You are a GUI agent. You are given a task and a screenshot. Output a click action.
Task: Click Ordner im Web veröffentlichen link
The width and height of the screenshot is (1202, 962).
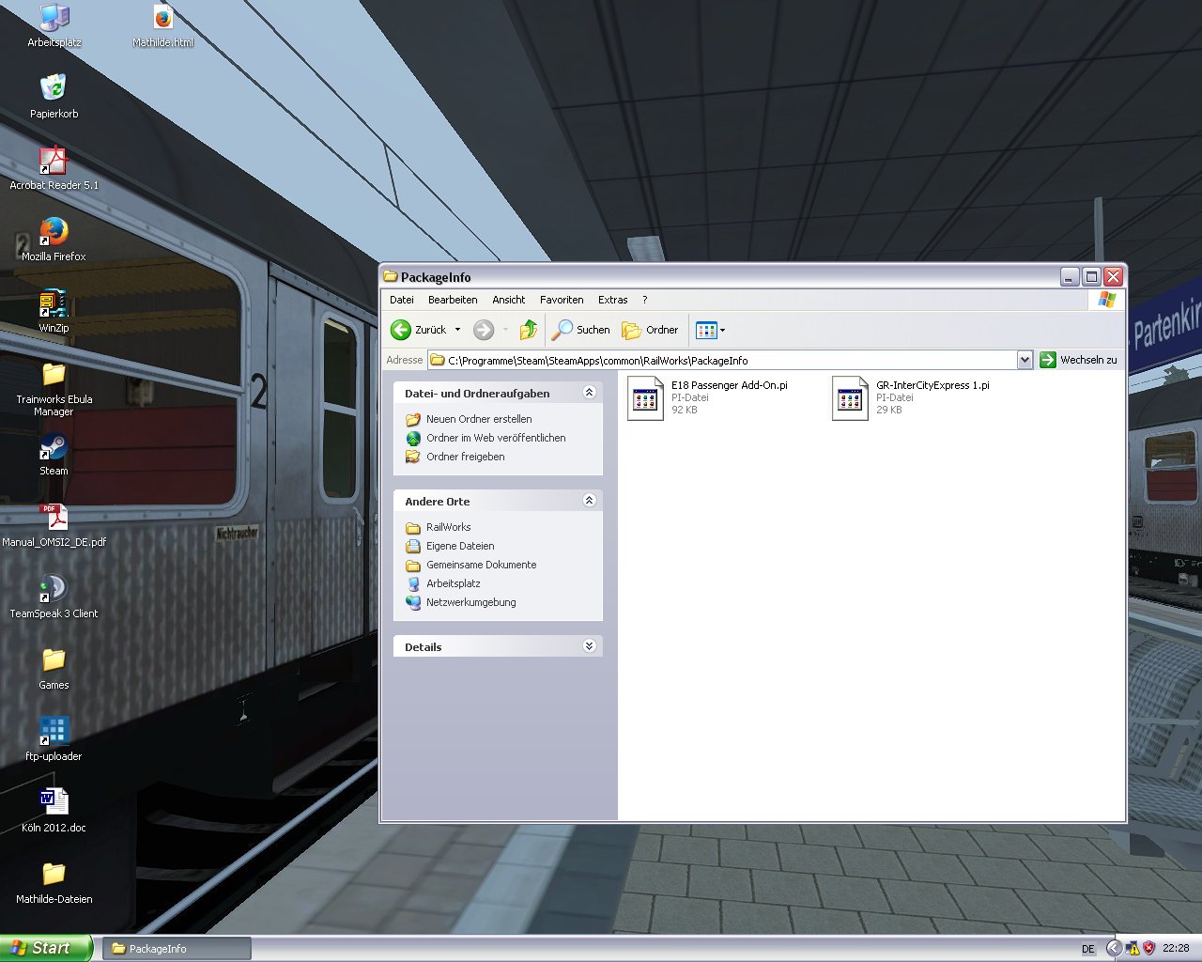(496, 438)
